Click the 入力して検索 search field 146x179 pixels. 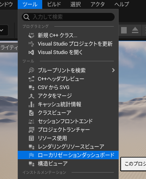[x=68, y=17]
